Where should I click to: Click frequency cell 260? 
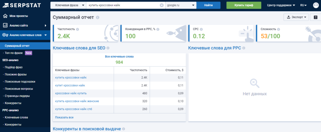[145, 109]
